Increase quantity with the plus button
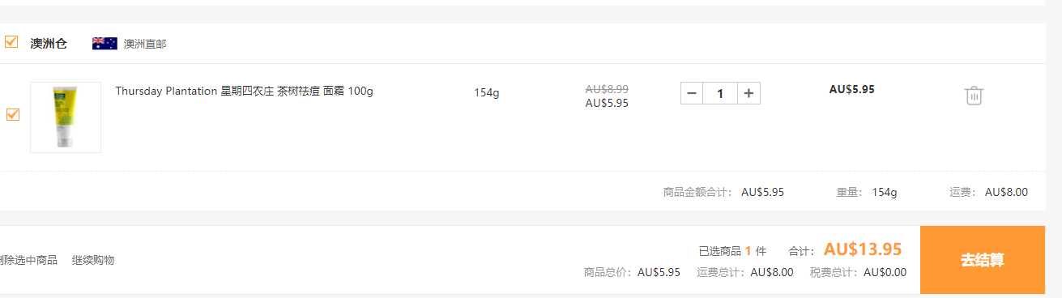The height and width of the screenshot is (298, 1062). pos(749,93)
